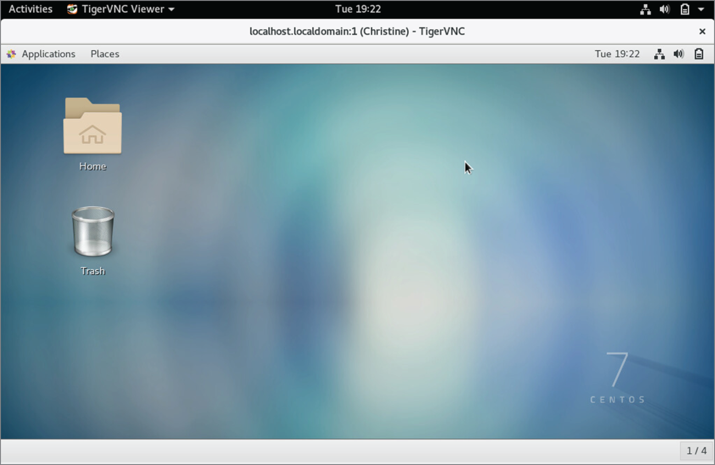The image size is (715, 465).
Task: Click the host top bar battery icon
Action: (685, 9)
